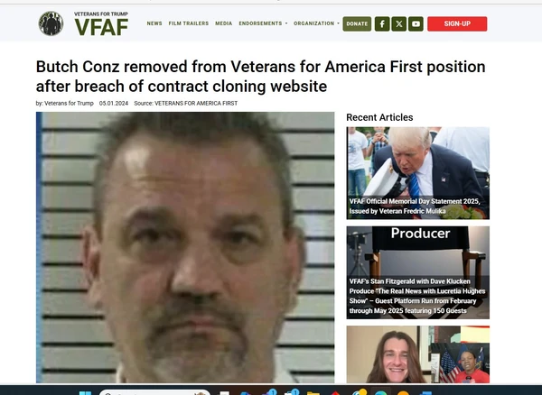Expand the Organization dropdown menu

[316, 23]
